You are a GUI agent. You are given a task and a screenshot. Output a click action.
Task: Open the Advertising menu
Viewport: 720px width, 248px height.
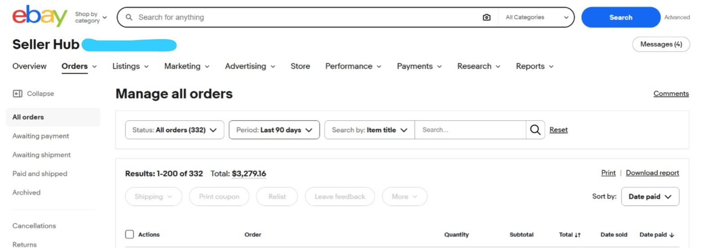pos(250,67)
